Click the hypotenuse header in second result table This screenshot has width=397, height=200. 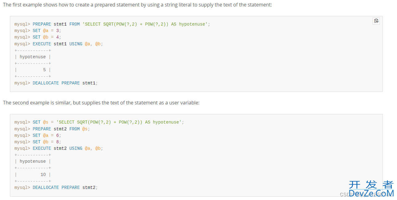click(x=33, y=161)
